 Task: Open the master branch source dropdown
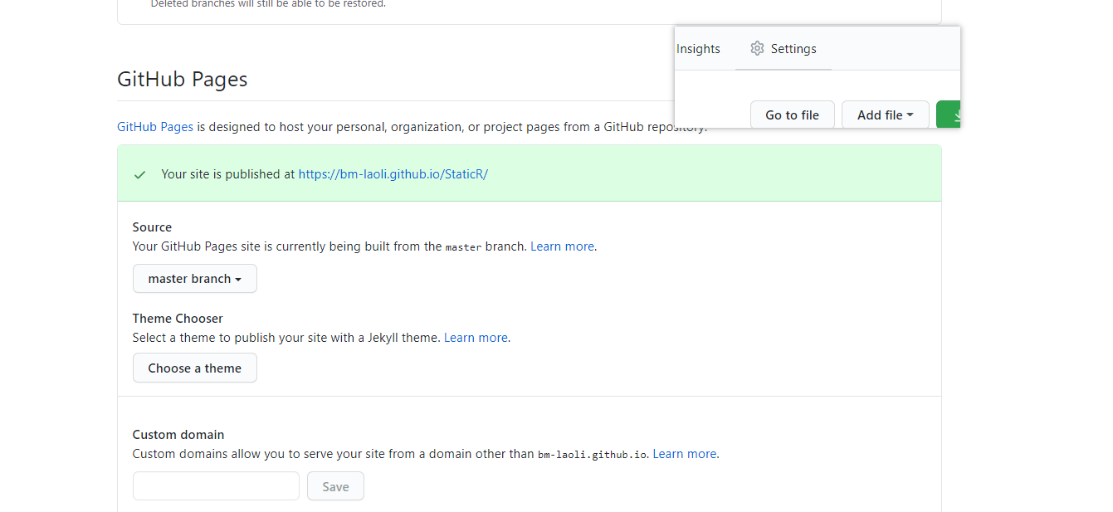coord(195,279)
